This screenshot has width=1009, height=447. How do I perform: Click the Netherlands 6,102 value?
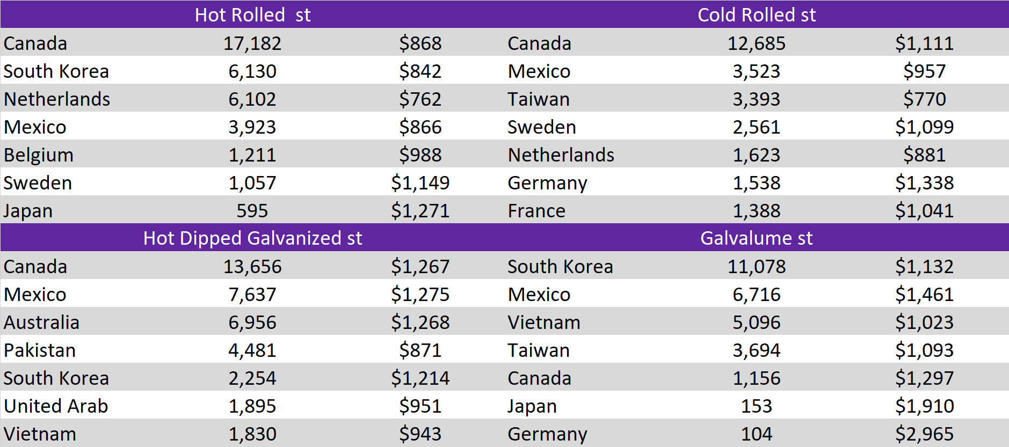pos(252,99)
